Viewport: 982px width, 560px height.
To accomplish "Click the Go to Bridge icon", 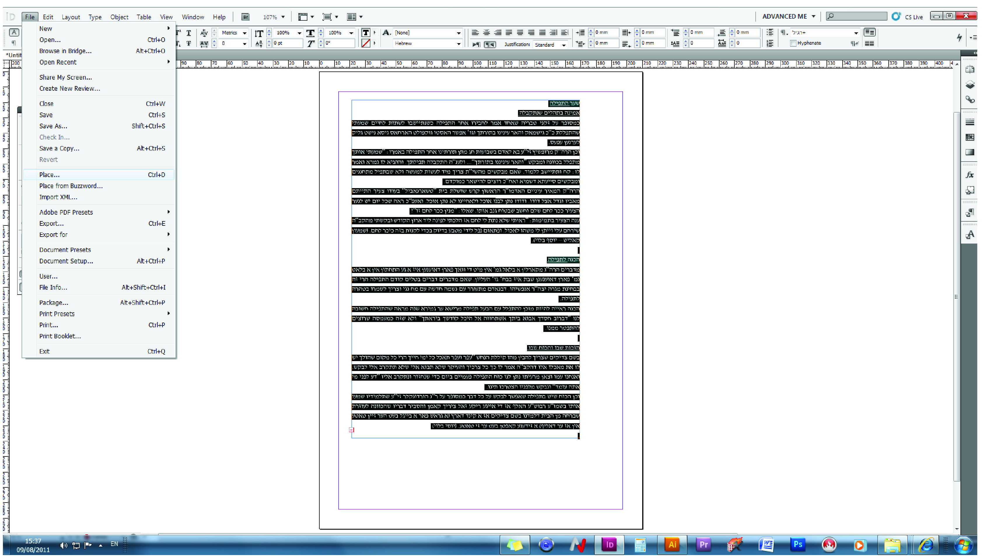I will tap(245, 17).
